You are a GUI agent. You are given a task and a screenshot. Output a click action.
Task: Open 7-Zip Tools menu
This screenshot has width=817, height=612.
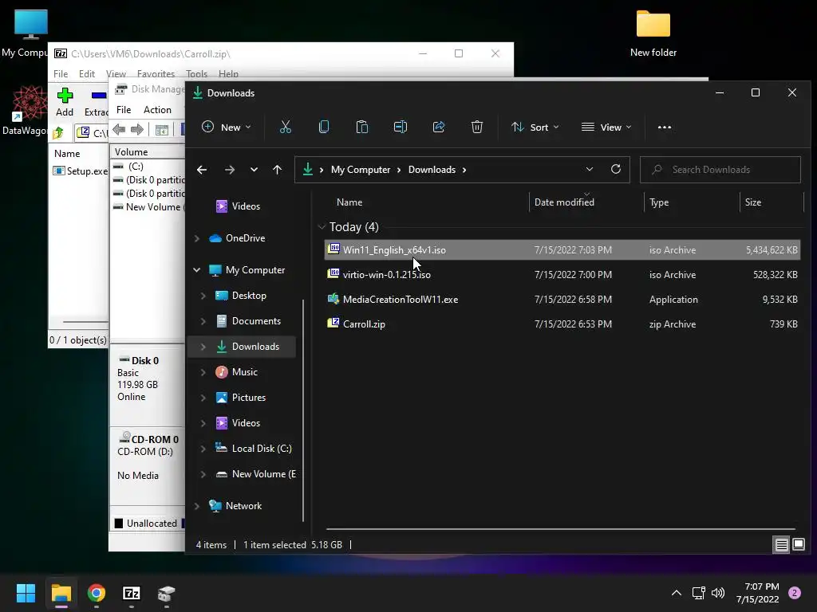tap(196, 74)
